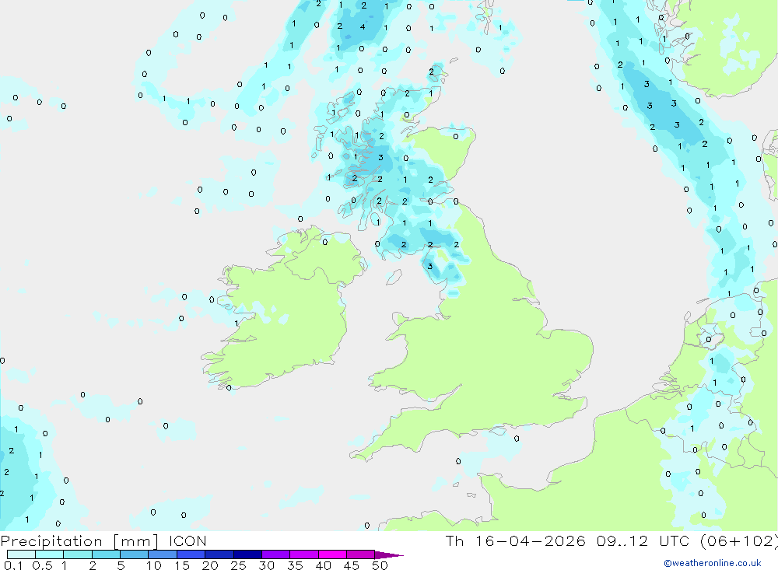Click the 20–25 mm dark blue legend swatch
The width and height of the screenshot is (778, 570).
click(219, 554)
